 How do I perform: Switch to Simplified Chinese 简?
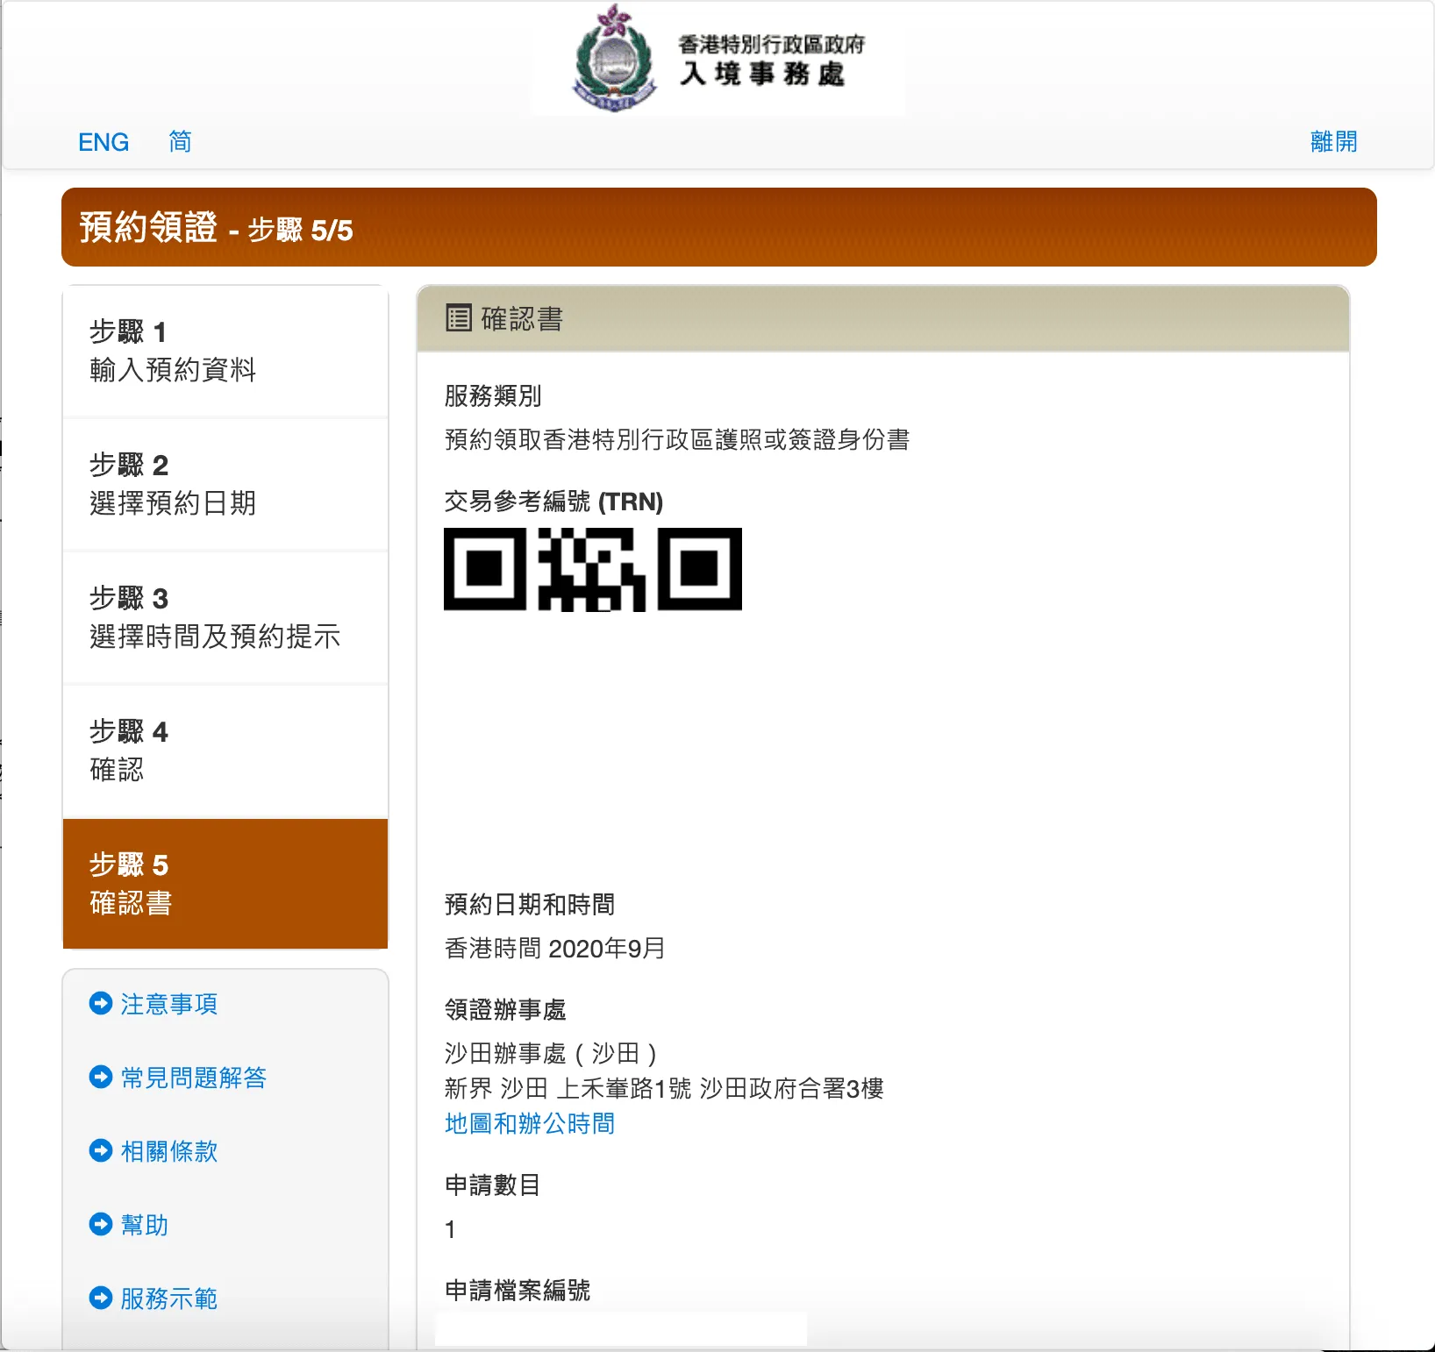180,141
